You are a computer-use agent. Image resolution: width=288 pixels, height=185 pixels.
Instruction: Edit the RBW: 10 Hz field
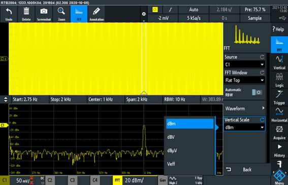tap(181, 99)
